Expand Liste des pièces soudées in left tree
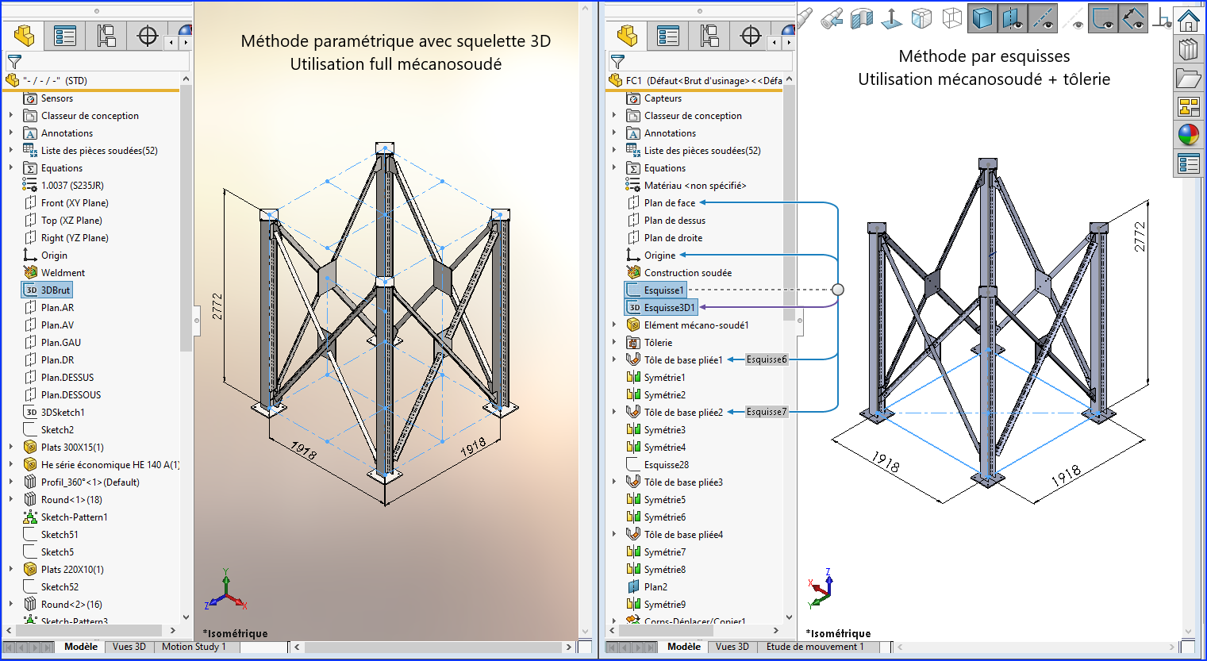Screen dimensions: 1207x661 click(11, 151)
